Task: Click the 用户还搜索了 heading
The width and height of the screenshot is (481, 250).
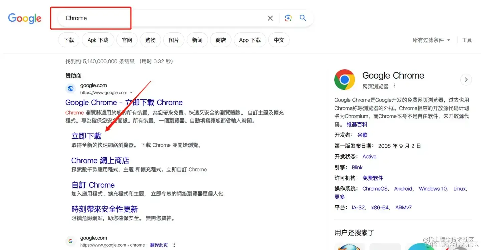Action: click(x=354, y=233)
